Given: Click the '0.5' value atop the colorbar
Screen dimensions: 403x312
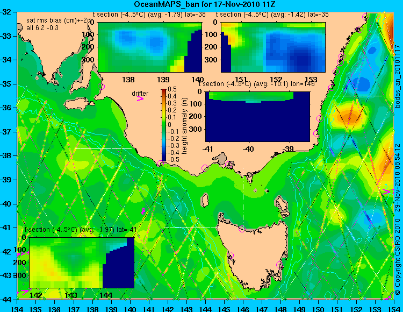Looking at the screenshot, I should pos(172,89).
